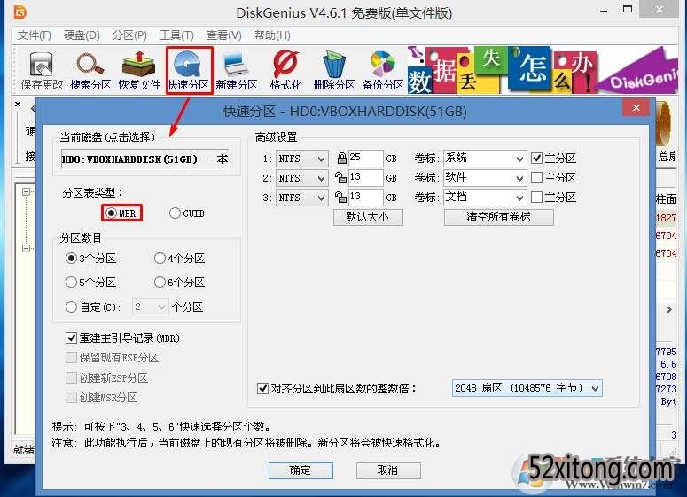Click current disk HD0:VBOXHARDDISK selector
Viewport: 687px width, 497px height.
145,159
